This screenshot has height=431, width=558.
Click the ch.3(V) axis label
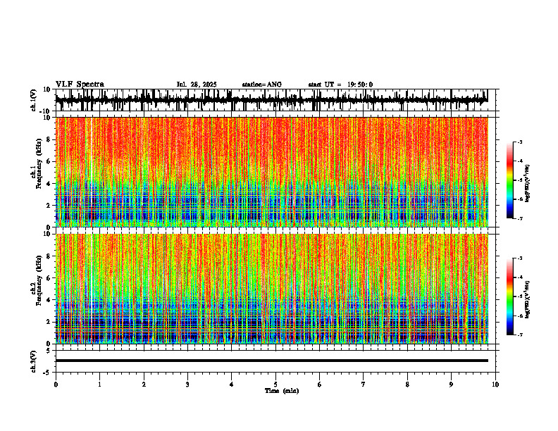[x=34, y=362]
